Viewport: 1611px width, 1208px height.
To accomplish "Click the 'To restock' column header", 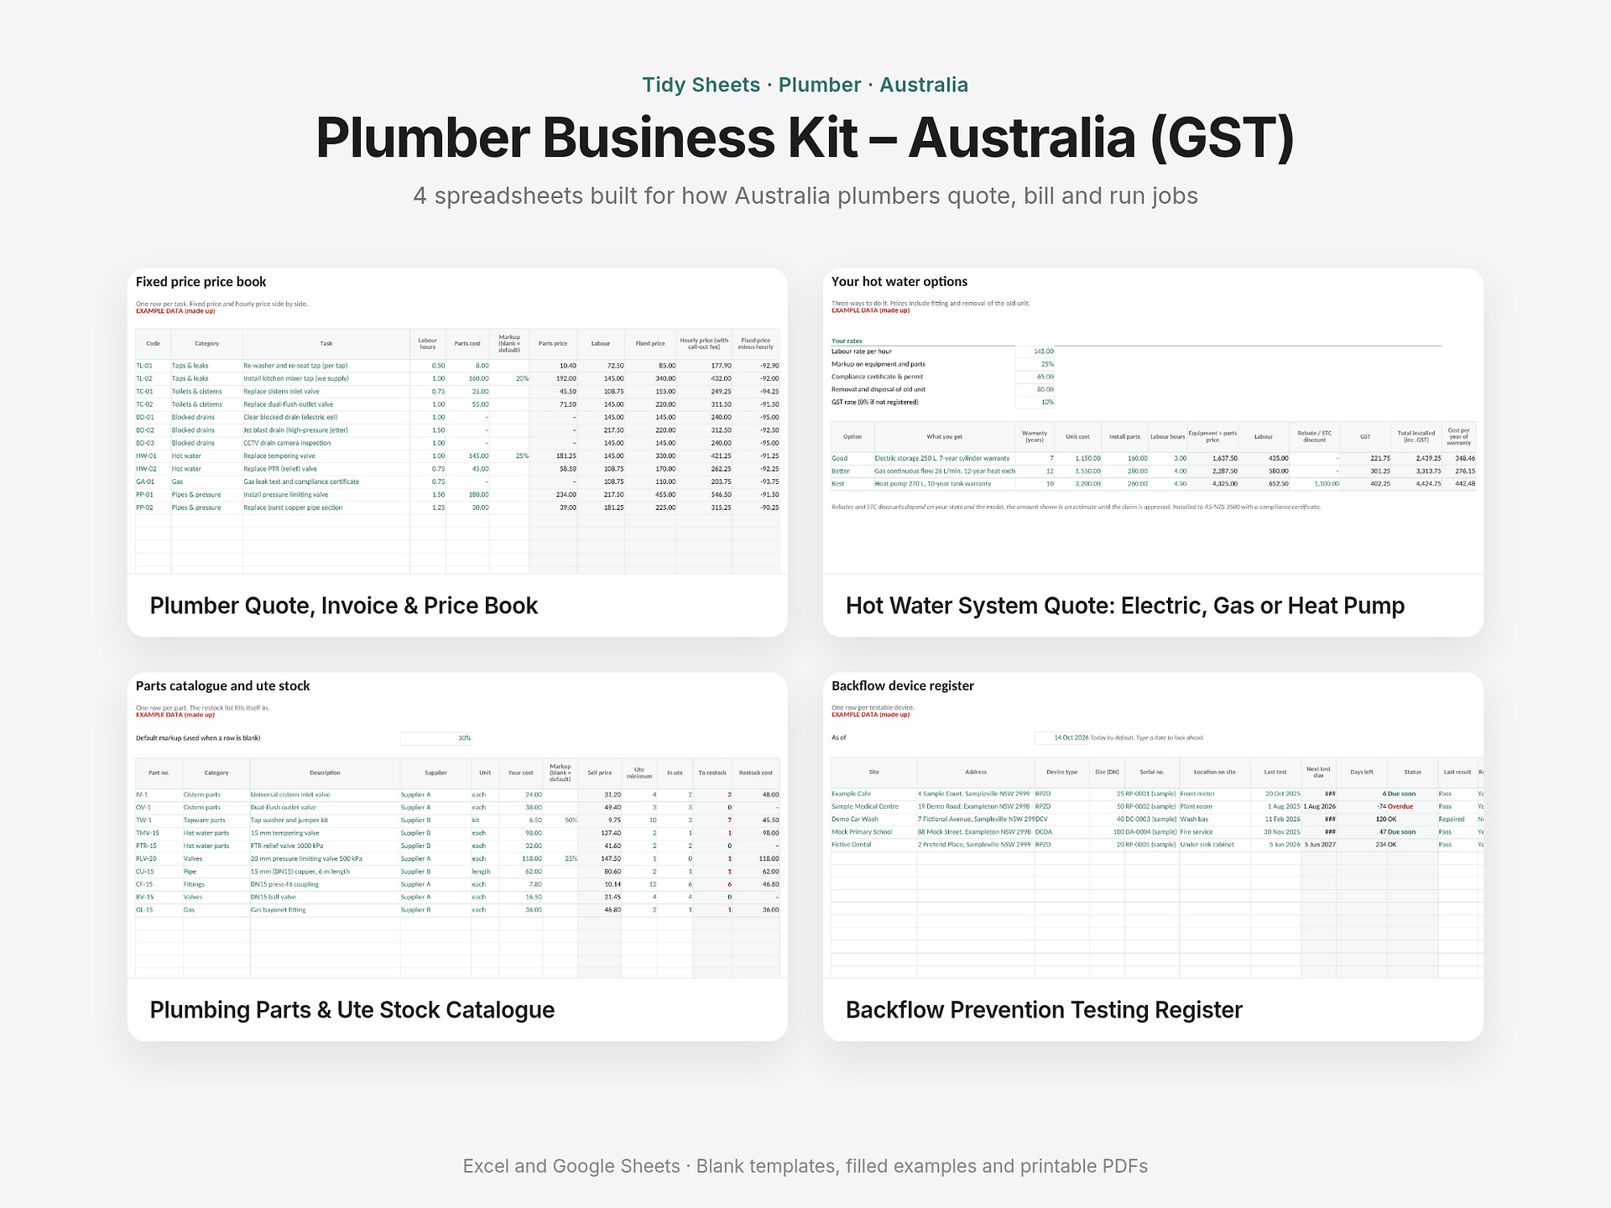I will (x=713, y=773).
